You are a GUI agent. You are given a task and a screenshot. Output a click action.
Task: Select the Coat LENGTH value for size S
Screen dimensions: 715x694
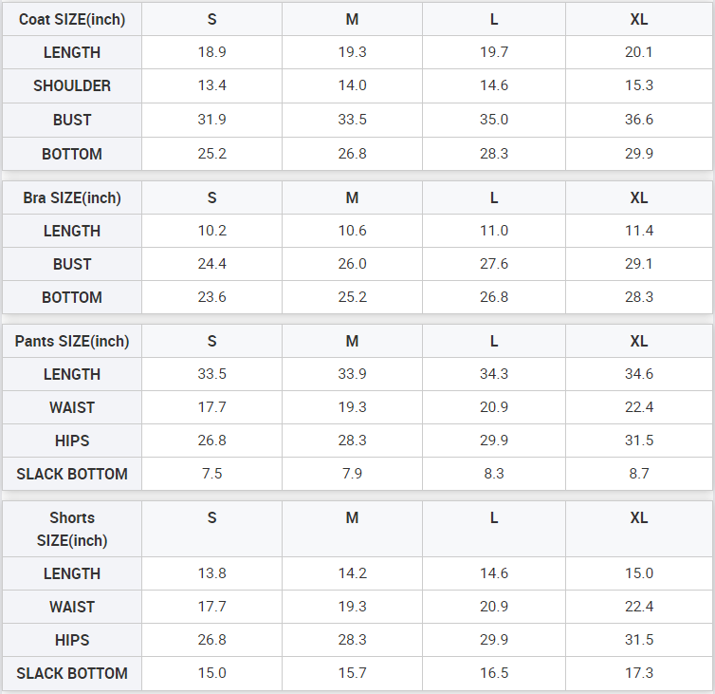(211, 52)
